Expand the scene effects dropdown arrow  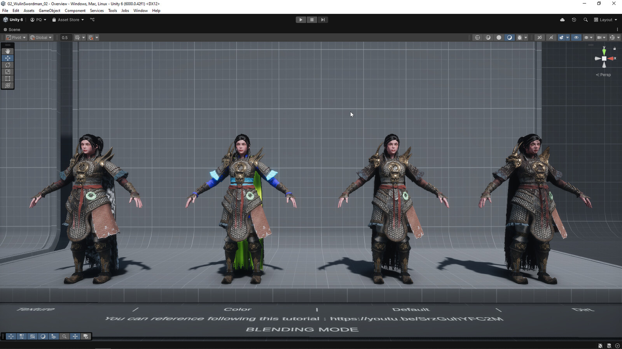568,38
